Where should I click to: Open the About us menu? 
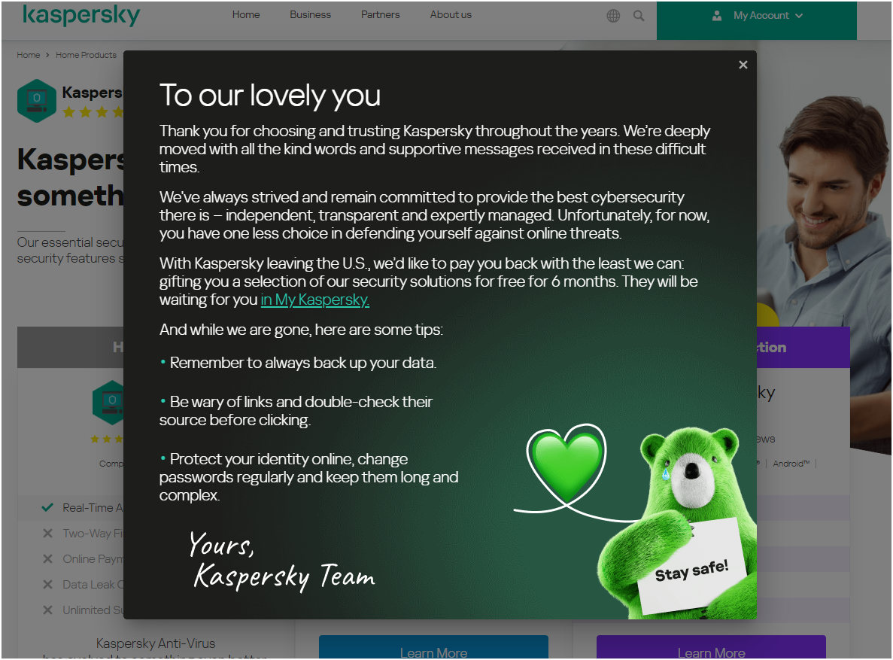coord(451,15)
